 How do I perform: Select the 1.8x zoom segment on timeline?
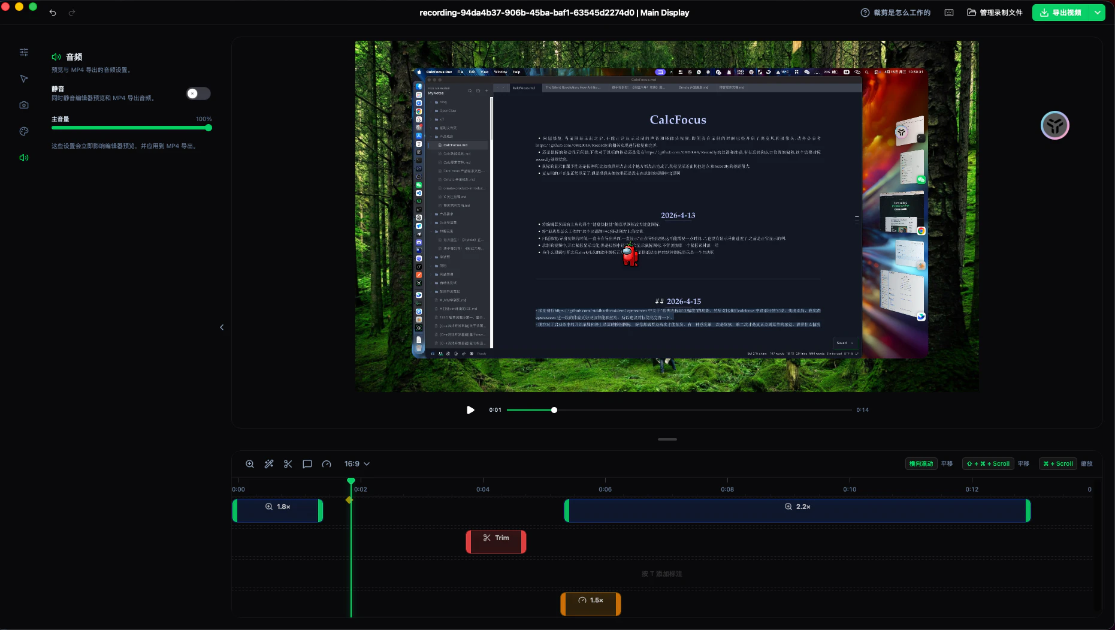277,511
